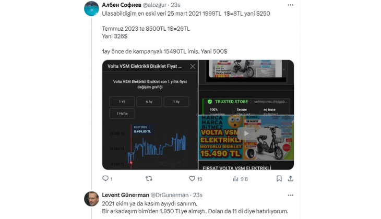Close the Volta VSM price chart popup
The image size is (381, 219).
(x=193, y=66)
